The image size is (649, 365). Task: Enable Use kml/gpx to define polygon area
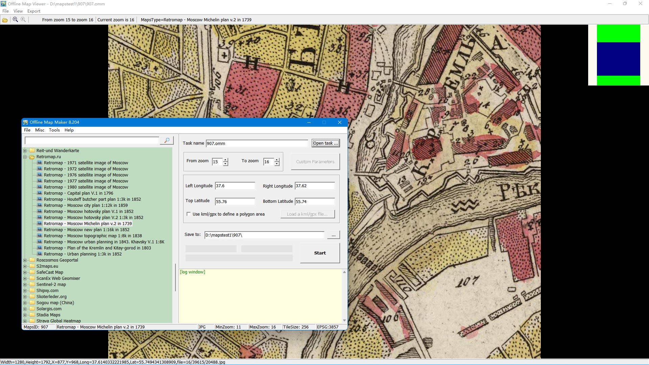(x=189, y=214)
